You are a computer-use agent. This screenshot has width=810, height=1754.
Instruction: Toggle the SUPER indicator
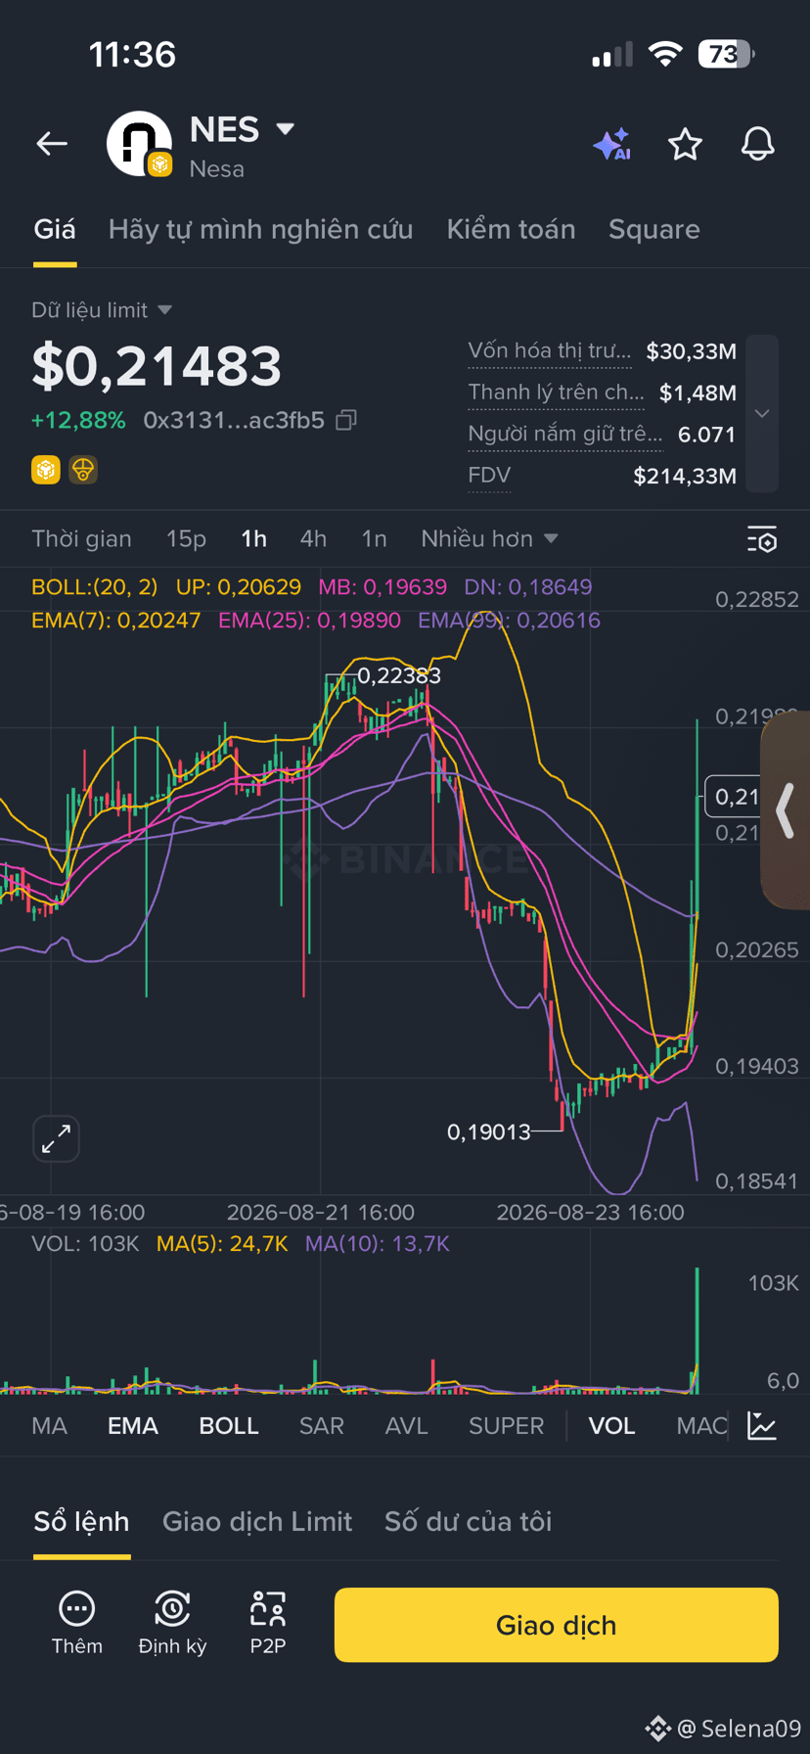507,1426
